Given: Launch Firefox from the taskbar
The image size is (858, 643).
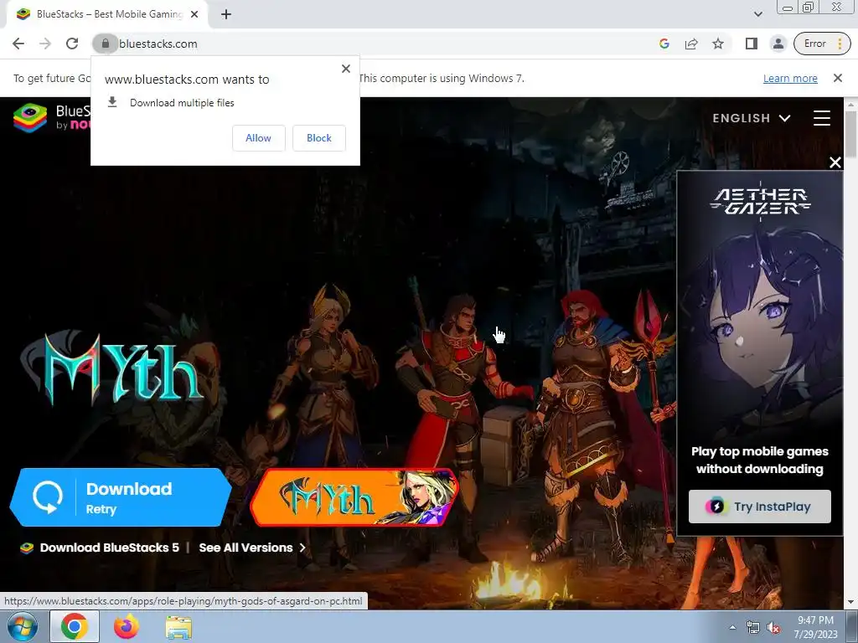Looking at the screenshot, I should tap(127, 626).
